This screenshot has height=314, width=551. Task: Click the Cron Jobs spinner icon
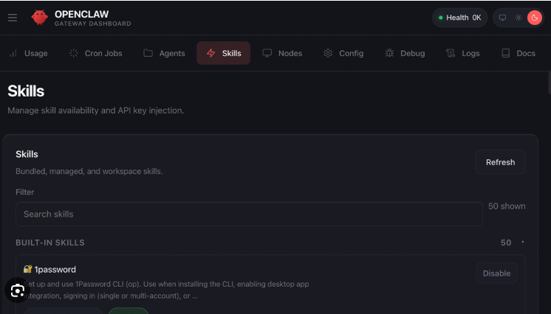point(73,53)
